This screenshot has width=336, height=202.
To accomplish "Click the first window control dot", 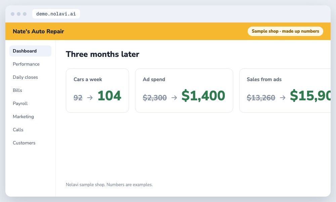I will point(13,14).
